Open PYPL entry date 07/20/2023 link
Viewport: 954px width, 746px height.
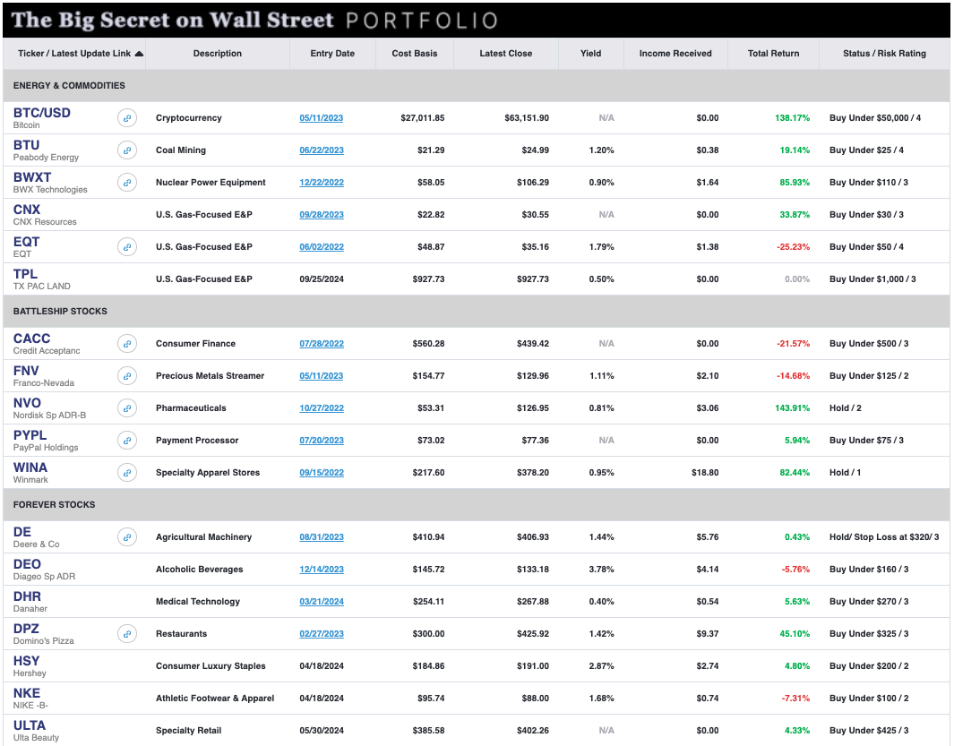[x=322, y=441]
